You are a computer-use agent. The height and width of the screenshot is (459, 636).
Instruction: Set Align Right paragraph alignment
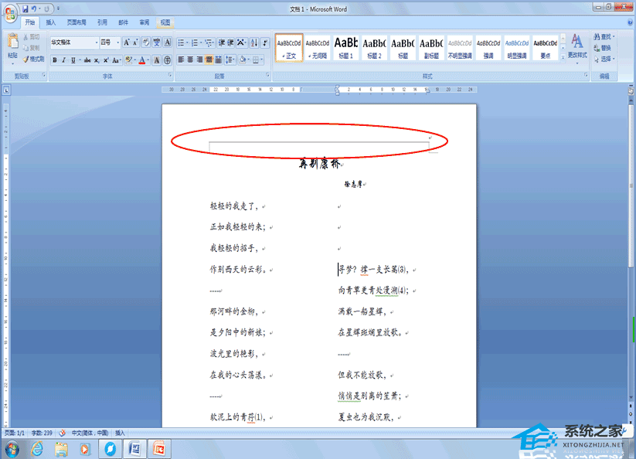tap(199, 60)
